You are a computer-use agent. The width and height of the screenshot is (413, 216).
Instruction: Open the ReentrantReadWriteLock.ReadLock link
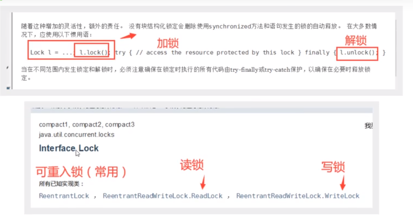click(162, 196)
